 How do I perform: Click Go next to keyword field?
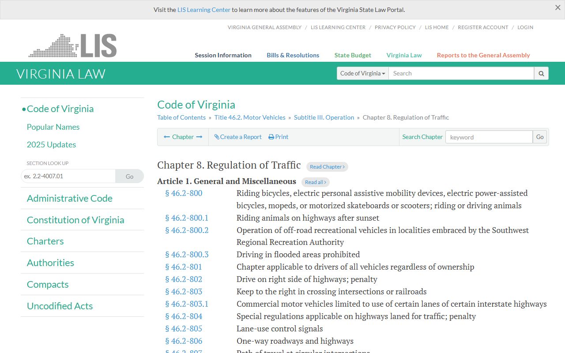540,137
